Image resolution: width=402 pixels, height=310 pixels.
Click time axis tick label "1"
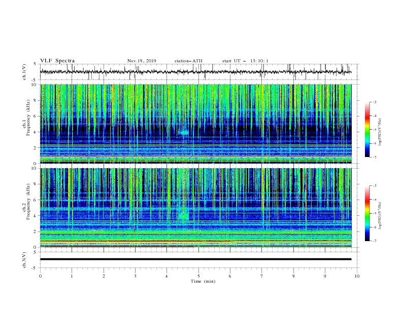[72, 276]
